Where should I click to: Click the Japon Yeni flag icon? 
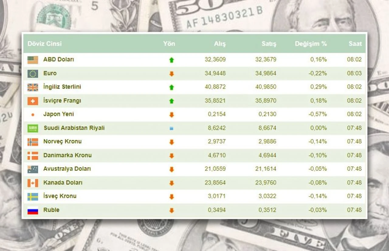click(32, 114)
